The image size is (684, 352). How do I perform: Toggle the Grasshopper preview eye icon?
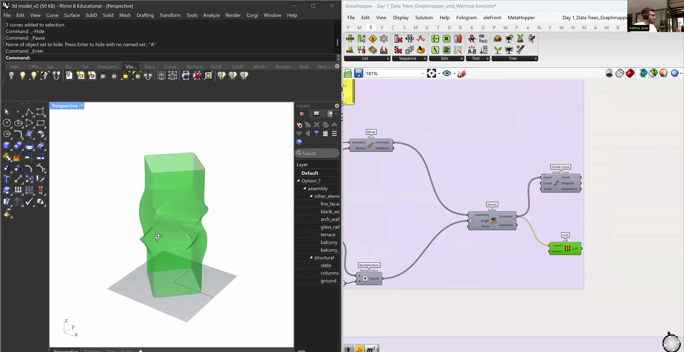[x=447, y=73]
